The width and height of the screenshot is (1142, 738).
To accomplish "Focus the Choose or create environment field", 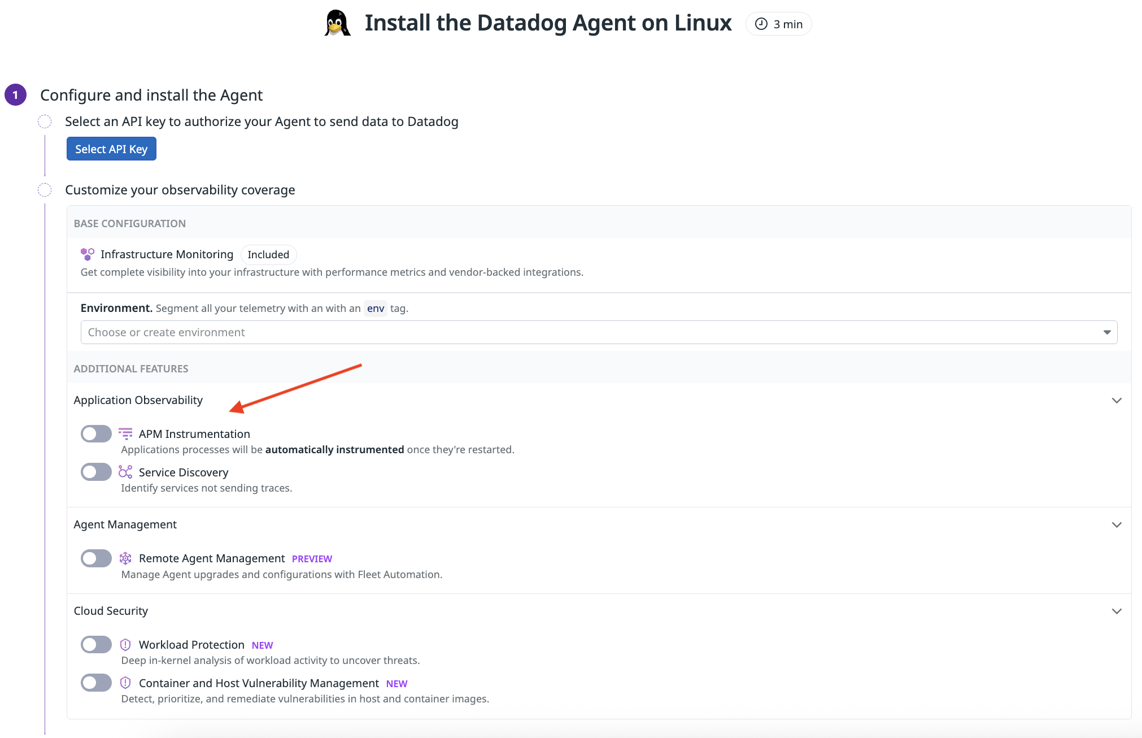I will coord(565,332).
